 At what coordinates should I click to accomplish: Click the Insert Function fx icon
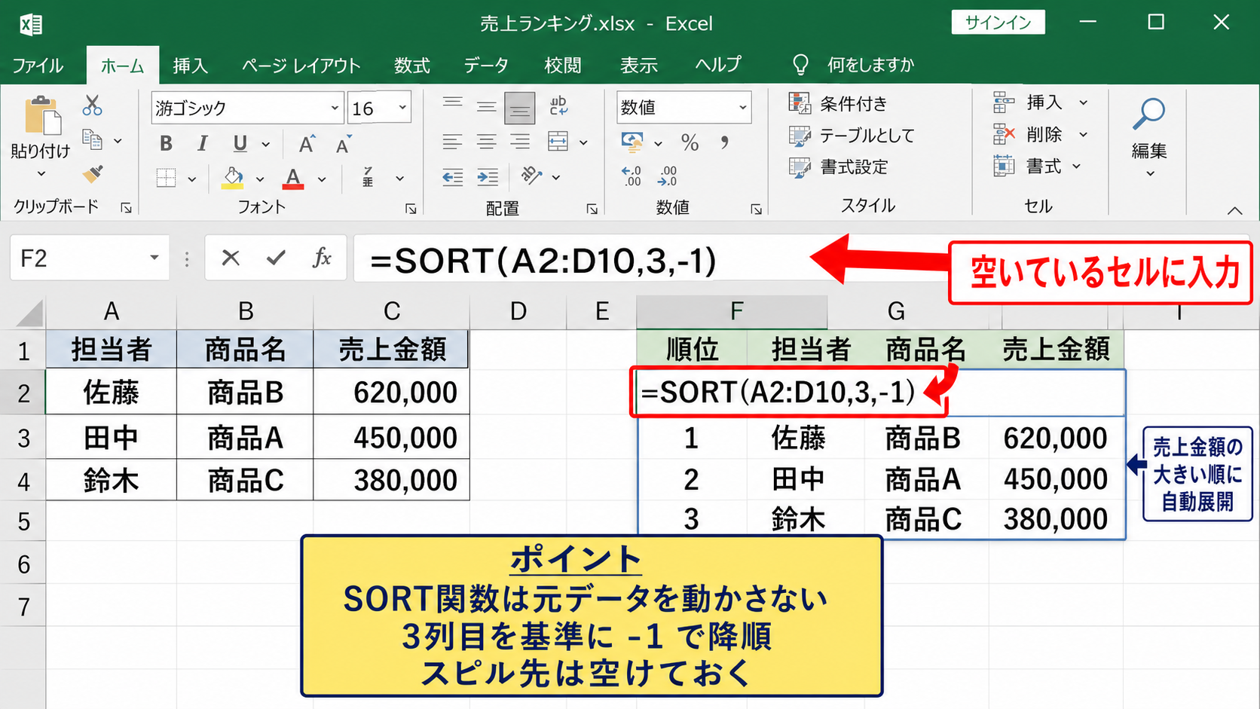point(322,258)
